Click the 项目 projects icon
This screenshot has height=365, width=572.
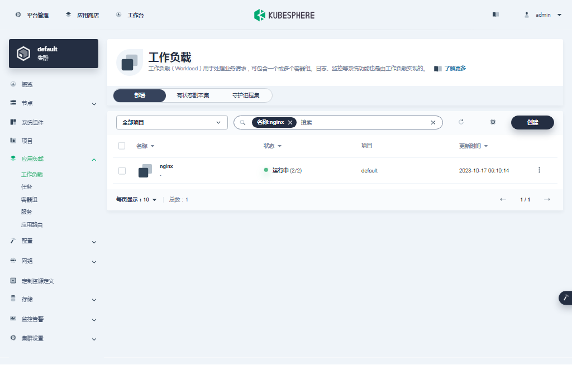click(x=13, y=141)
